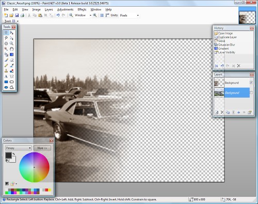Select the Gradient tool
The height and width of the screenshot is (204, 258).
[x=12, y=55]
